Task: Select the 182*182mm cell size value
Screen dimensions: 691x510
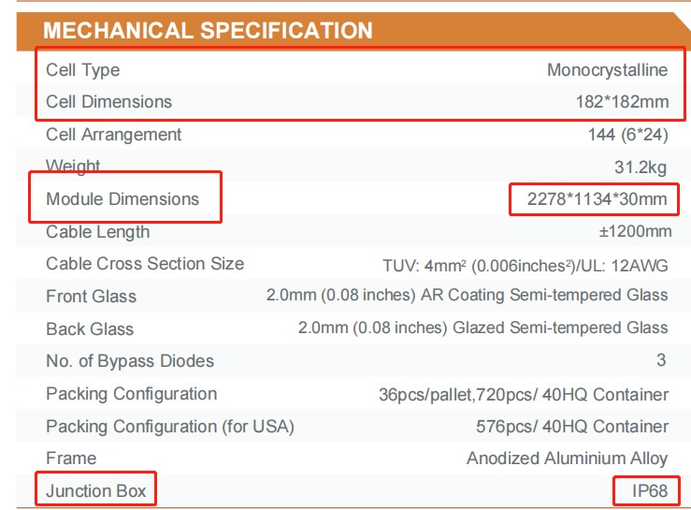Action: (x=622, y=102)
